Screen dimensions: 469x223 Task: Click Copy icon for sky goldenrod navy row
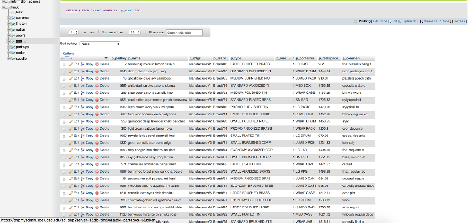point(83,157)
